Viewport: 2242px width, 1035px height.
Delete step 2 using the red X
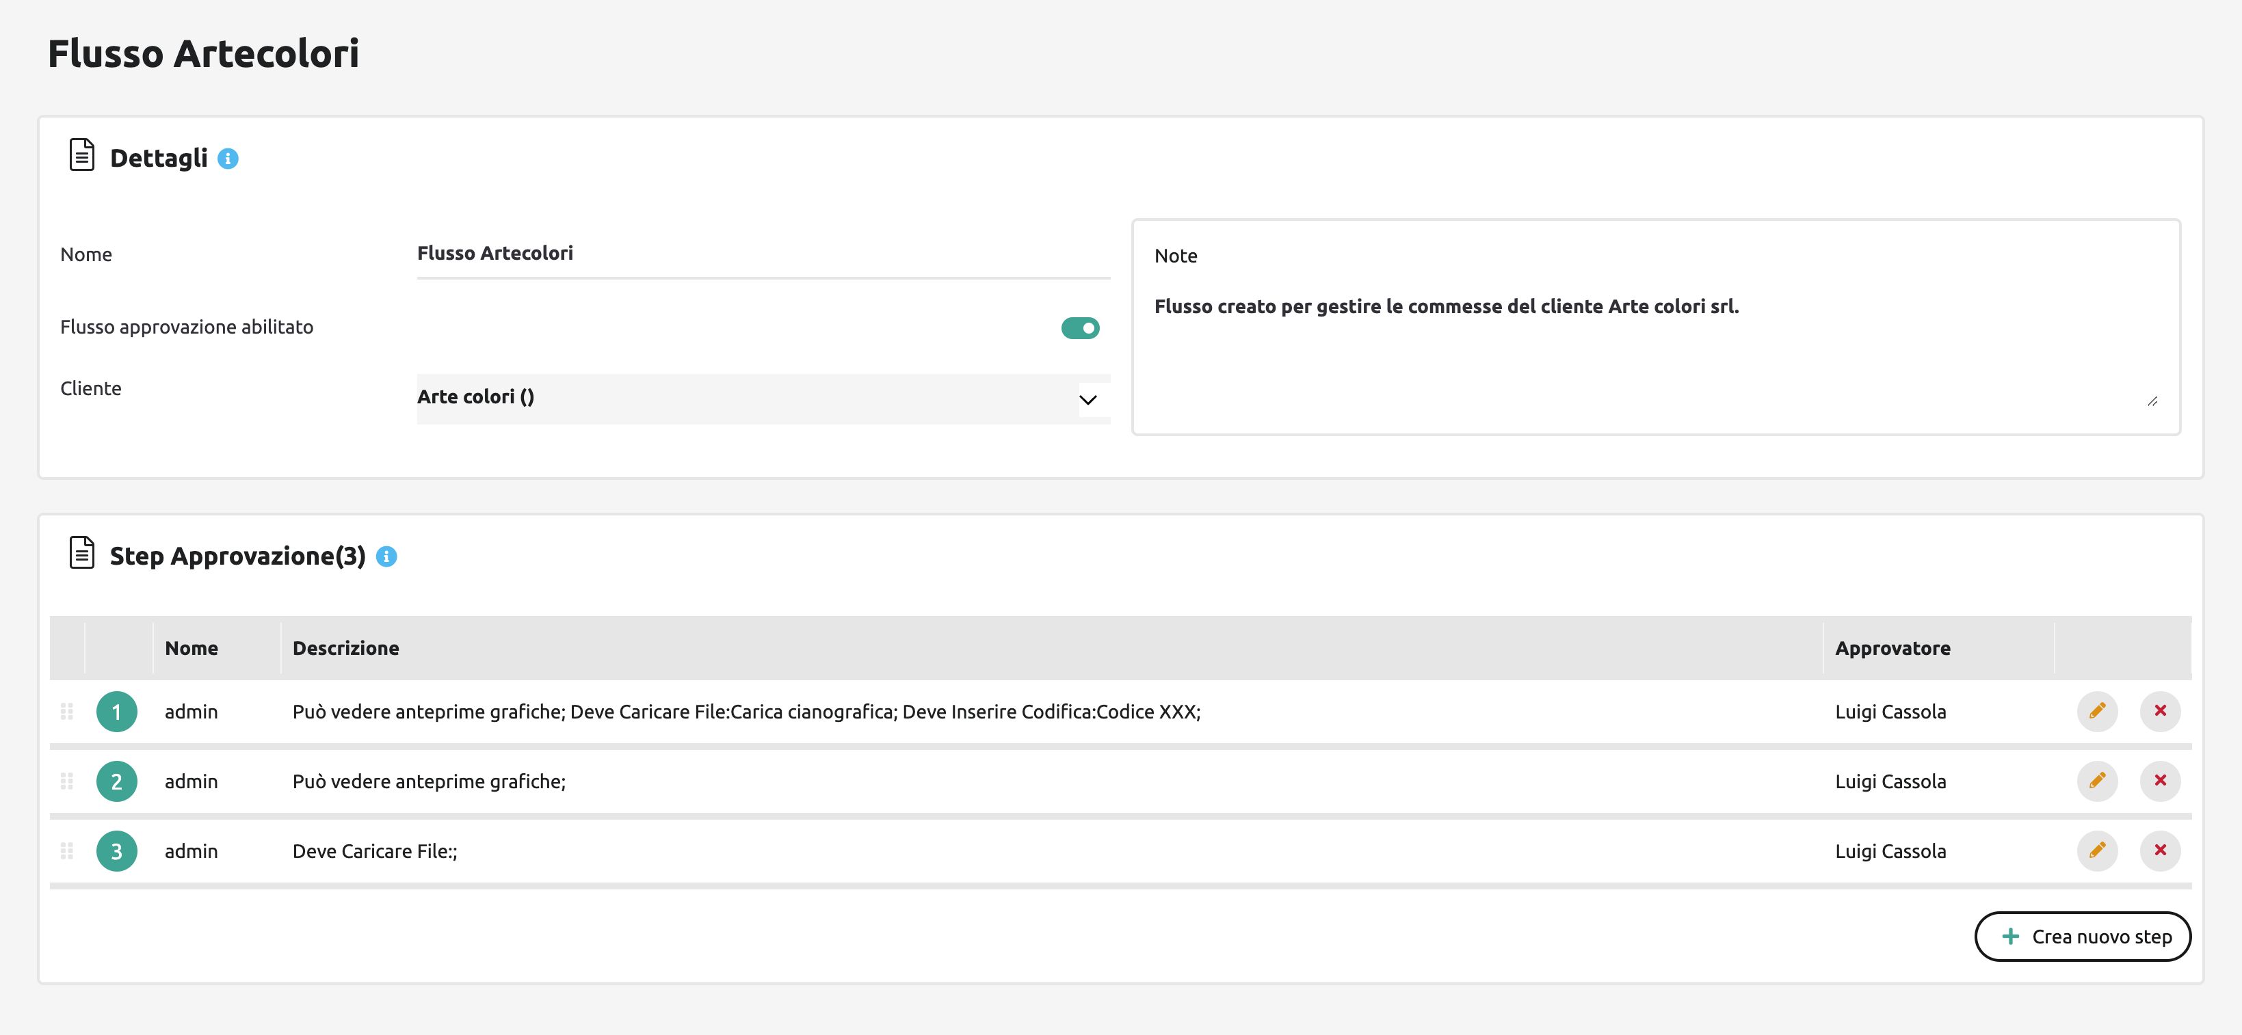pos(2159,780)
